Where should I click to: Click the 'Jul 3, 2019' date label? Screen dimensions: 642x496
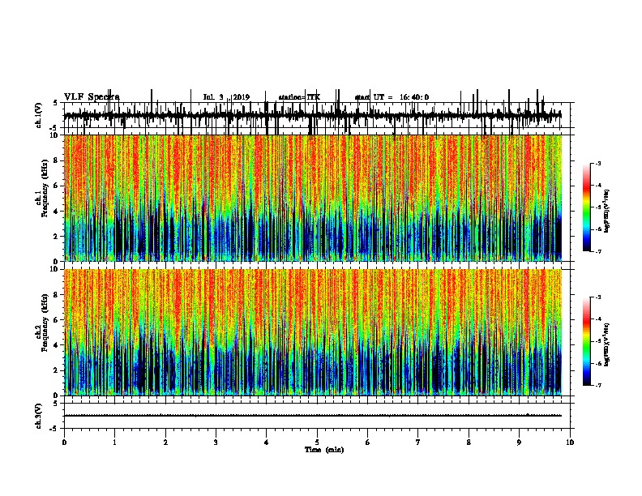point(226,97)
